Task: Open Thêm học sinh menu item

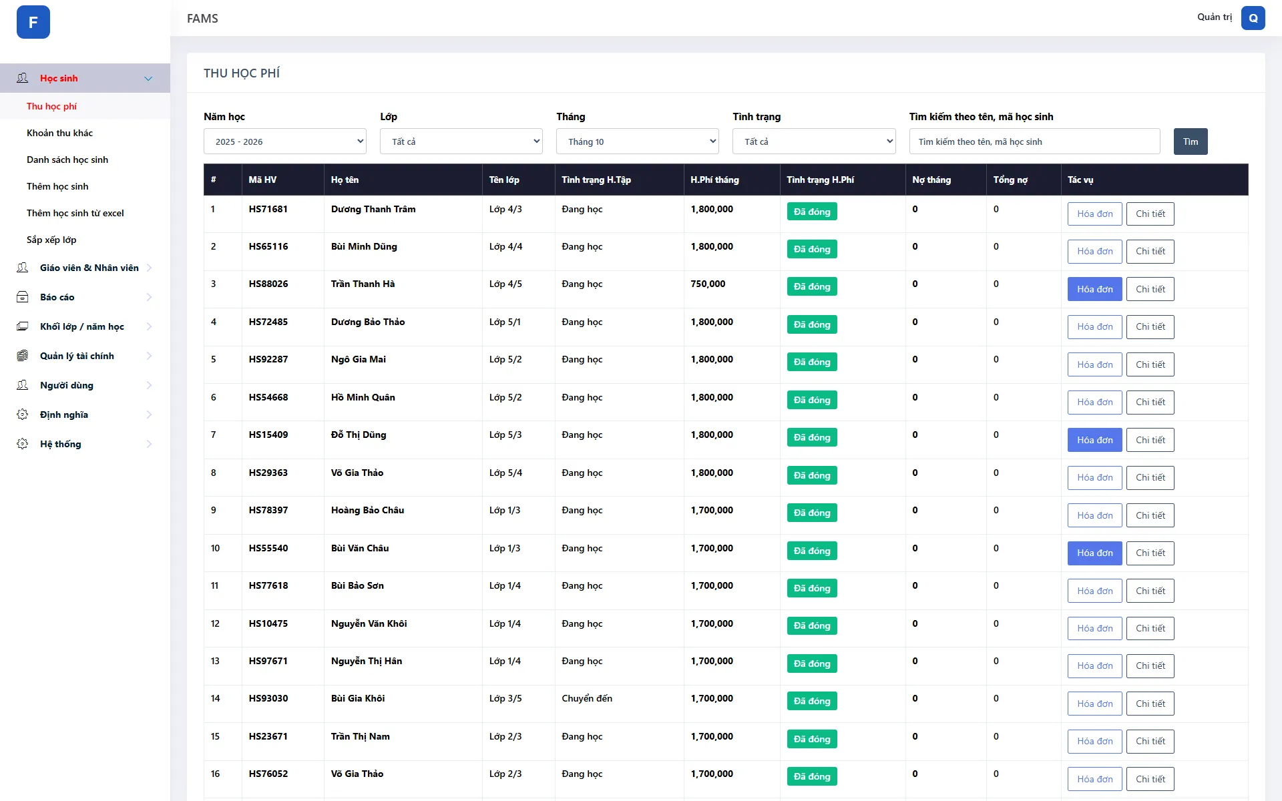Action: point(57,186)
